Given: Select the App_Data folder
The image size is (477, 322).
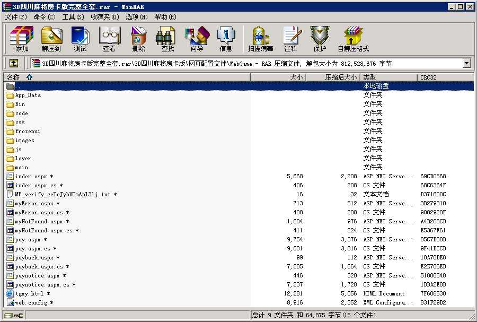Looking at the screenshot, I should point(23,95).
